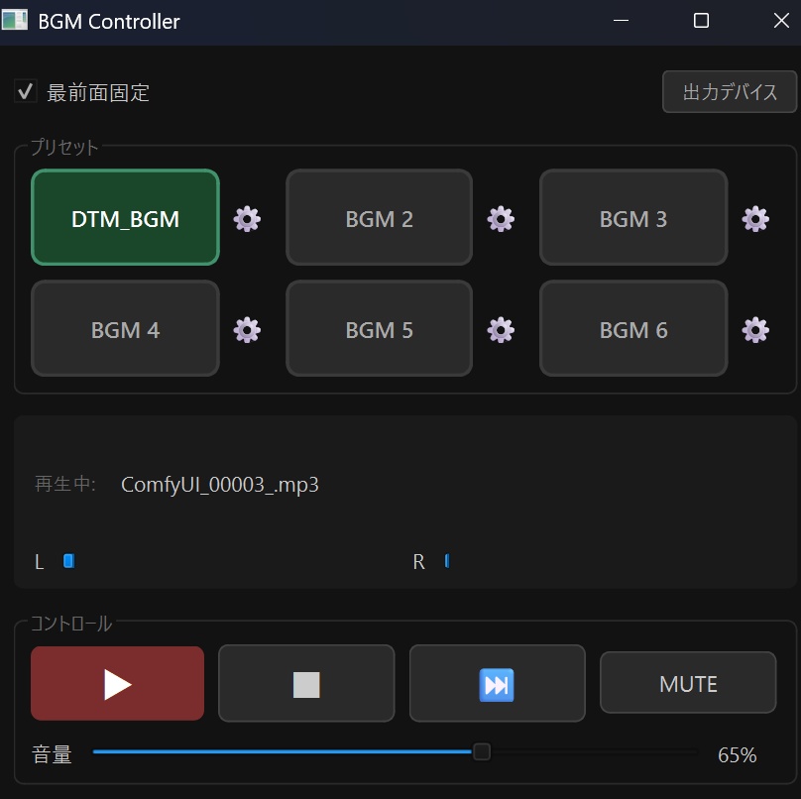Select the BGM 5 preset button

click(x=379, y=329)
